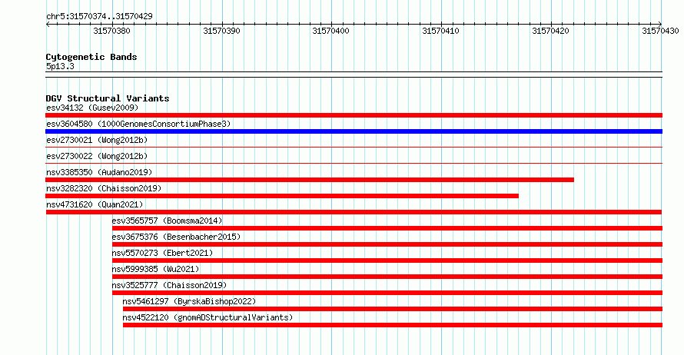
Task: Open the first Wong2012b entry esv2730021
Action: point(97,140)
